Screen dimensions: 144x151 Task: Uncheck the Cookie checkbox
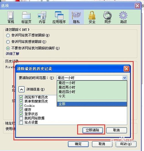[x=21, y=106]
